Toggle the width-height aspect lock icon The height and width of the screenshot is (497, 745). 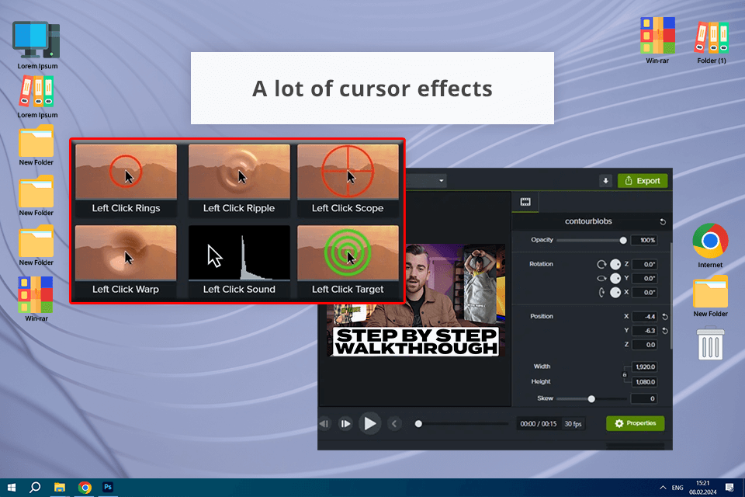coord(625,375)
